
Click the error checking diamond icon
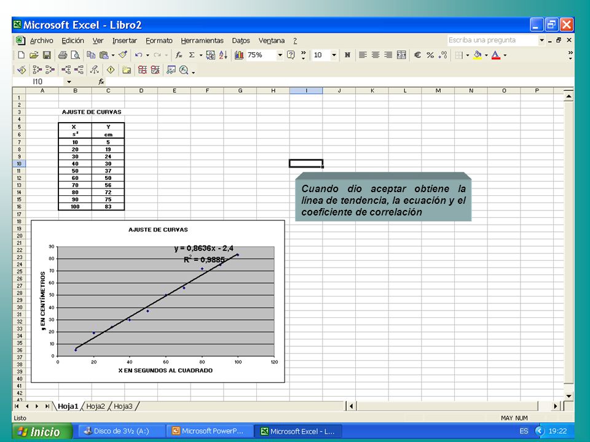coord(111,70)
